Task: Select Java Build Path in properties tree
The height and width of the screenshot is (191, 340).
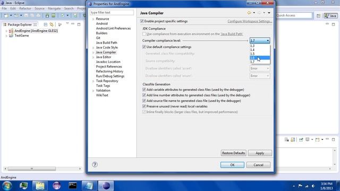Action: point(106,43)
